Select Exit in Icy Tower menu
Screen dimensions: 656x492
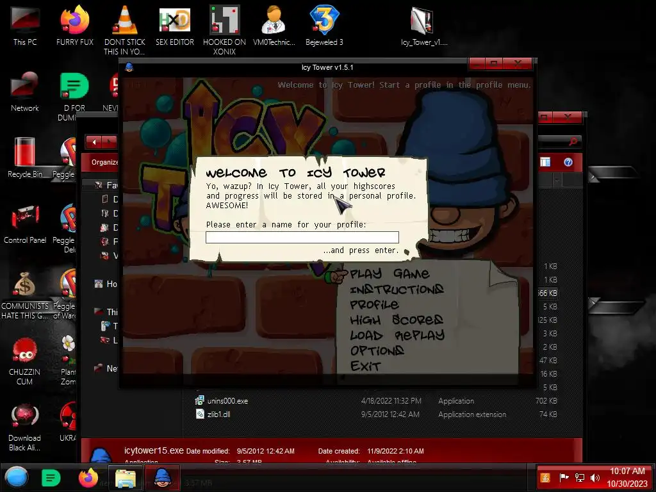click(365, 366)
